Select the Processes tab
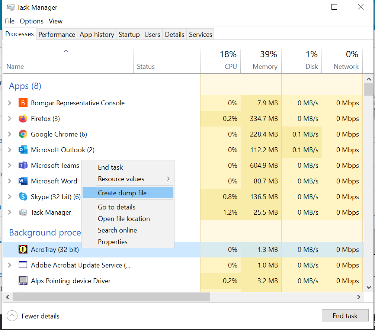 19,34
